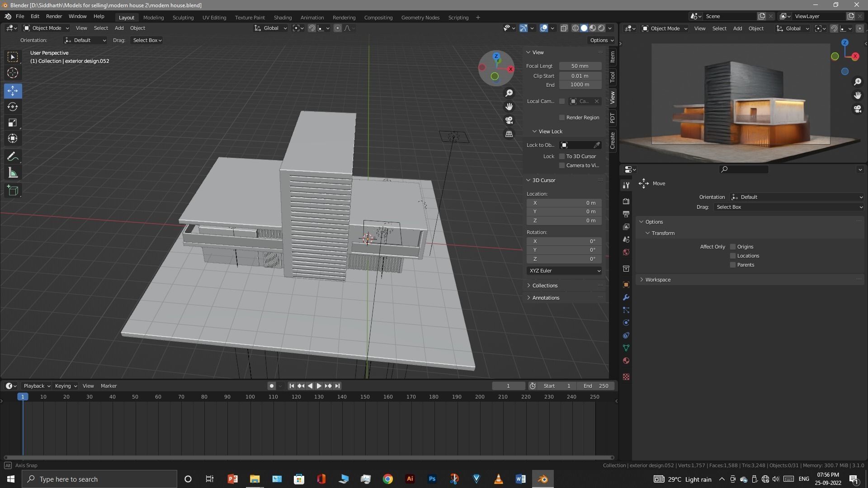Click the Clip Start 0.01 m field
Viewport: 868px width, 488px height.
(x=580, y=76)
